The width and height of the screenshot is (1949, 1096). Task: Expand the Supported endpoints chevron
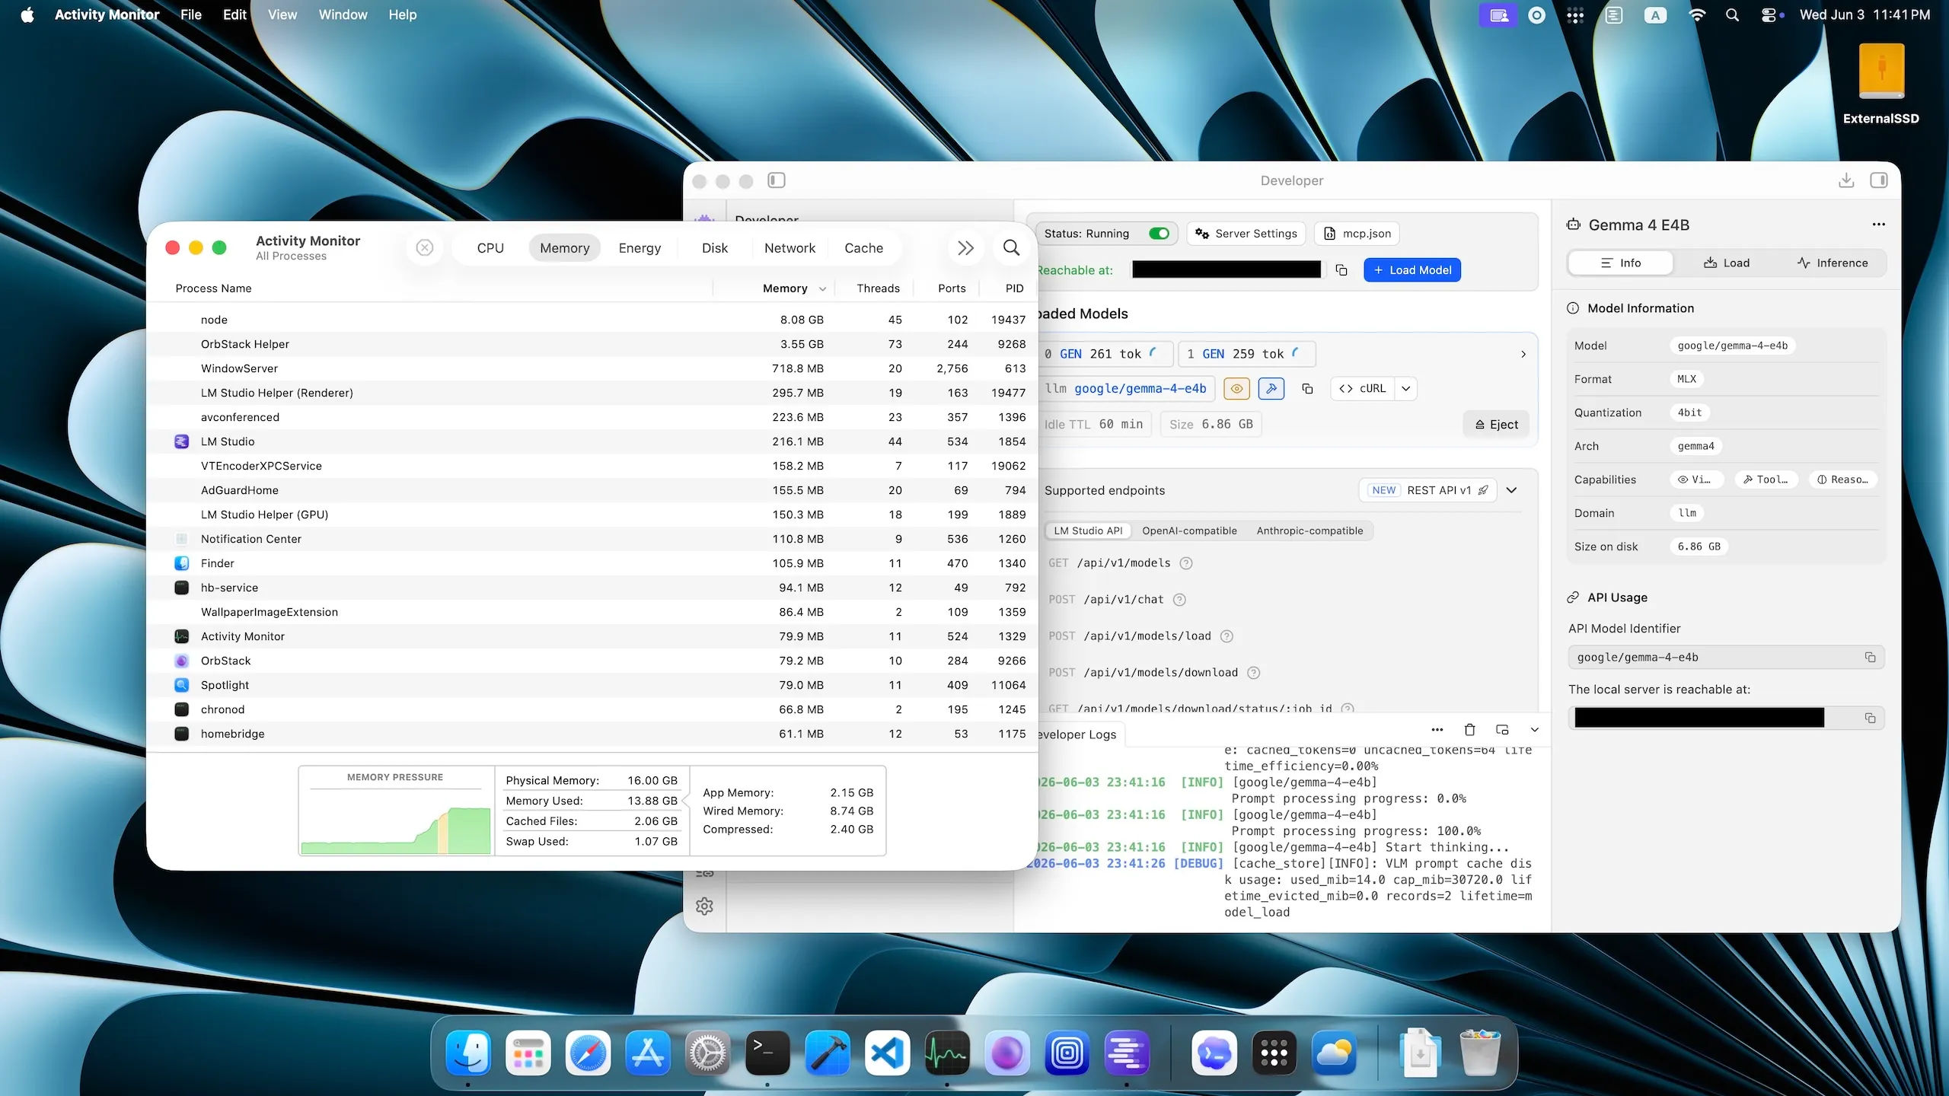point(1511,490)
